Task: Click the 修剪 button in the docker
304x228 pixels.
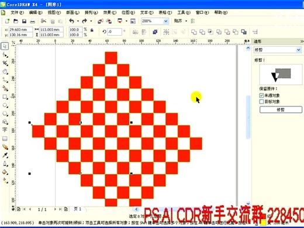Action: 281,110
